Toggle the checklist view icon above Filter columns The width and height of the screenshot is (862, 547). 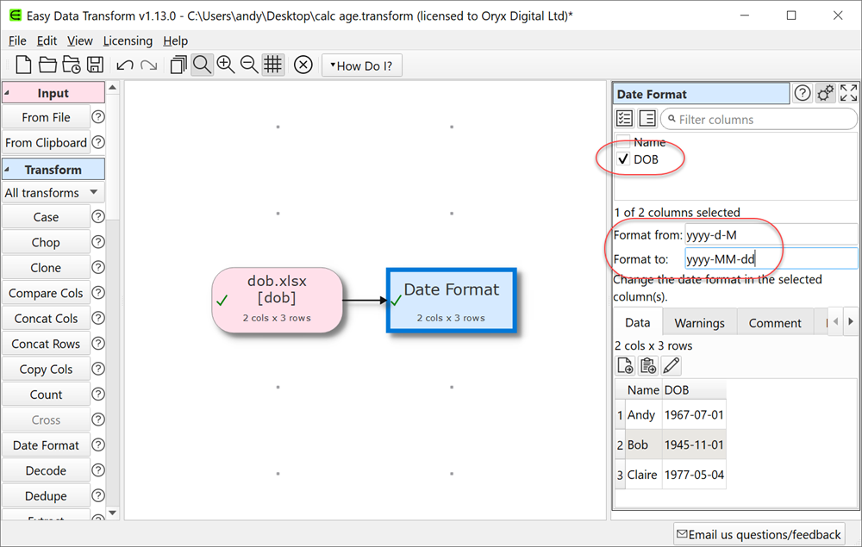point(623,118)
